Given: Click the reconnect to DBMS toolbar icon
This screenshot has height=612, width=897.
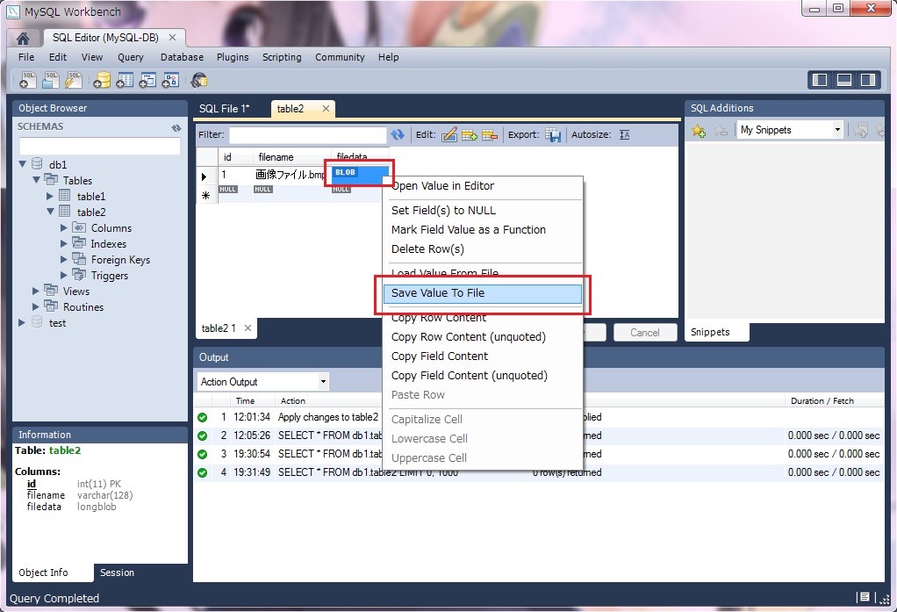Looking at the screenshot, I should tap(199, 80).
